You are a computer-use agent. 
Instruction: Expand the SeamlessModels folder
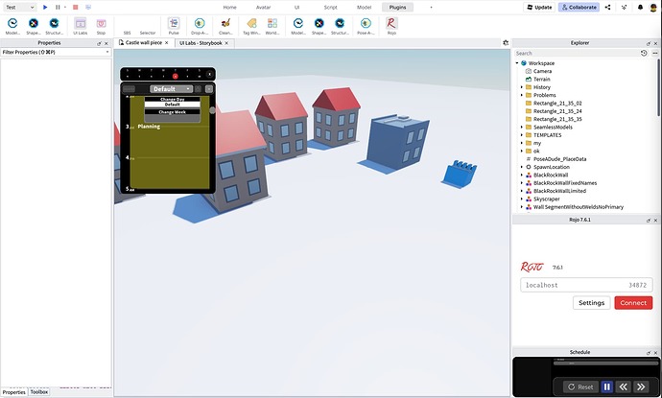pos(522,127)
